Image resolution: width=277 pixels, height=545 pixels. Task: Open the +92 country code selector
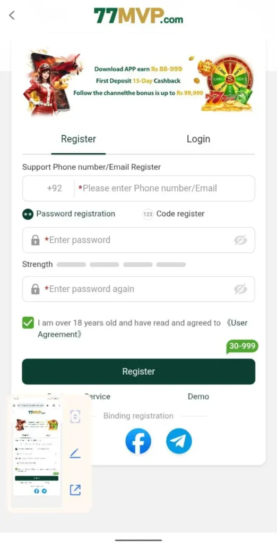55,188
